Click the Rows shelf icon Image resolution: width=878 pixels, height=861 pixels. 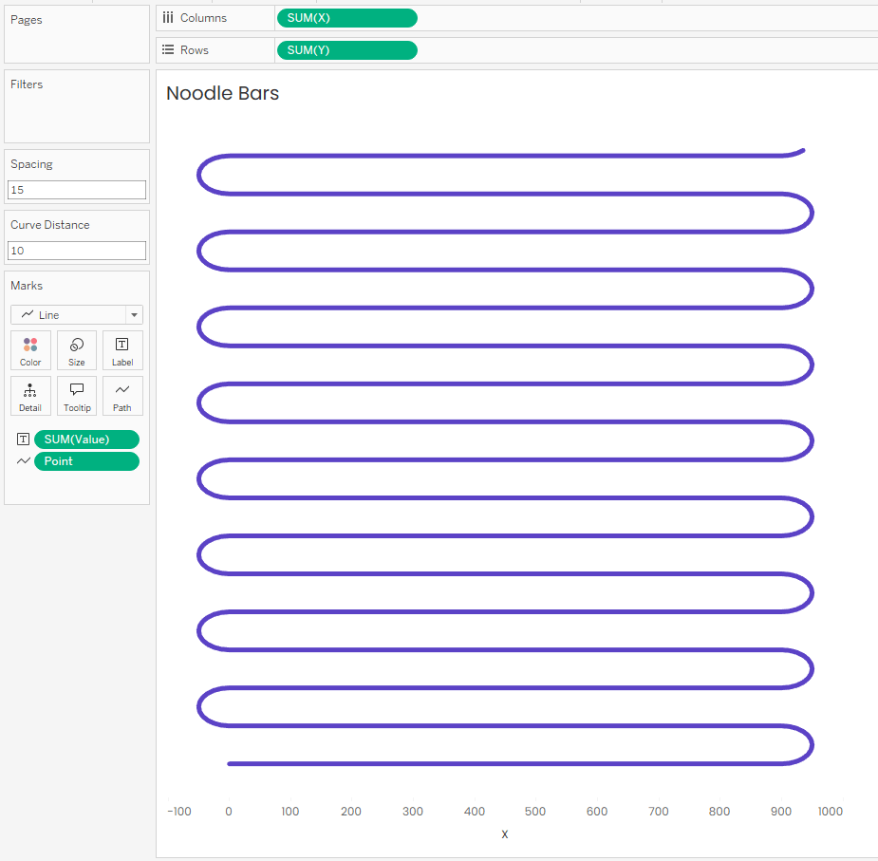click(168, 49)
